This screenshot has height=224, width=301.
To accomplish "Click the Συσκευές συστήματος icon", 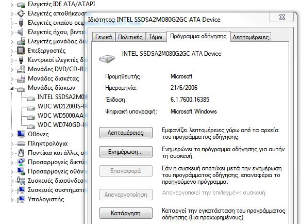I will point(21,190).
